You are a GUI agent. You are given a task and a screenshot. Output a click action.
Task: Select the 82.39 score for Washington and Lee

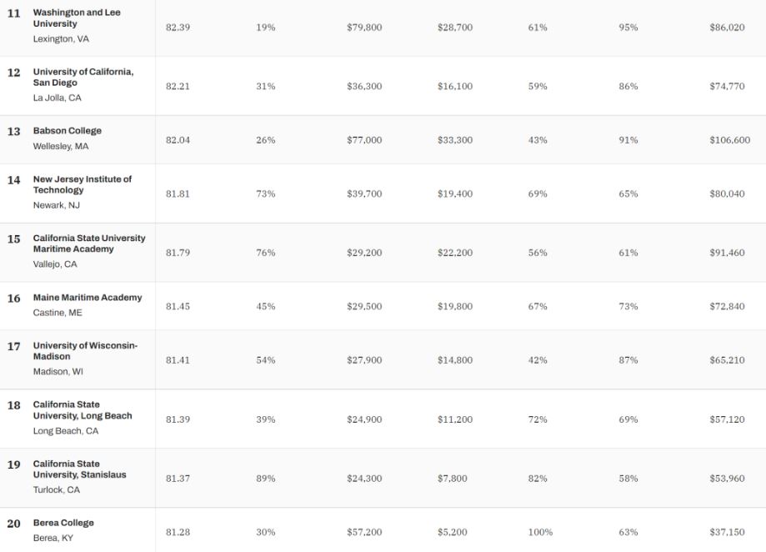click(x=178, y=28)
